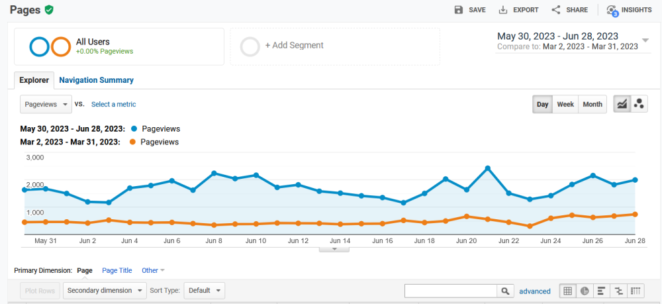Open the Share option
This screenshot has width=662, height=304.
569,10
